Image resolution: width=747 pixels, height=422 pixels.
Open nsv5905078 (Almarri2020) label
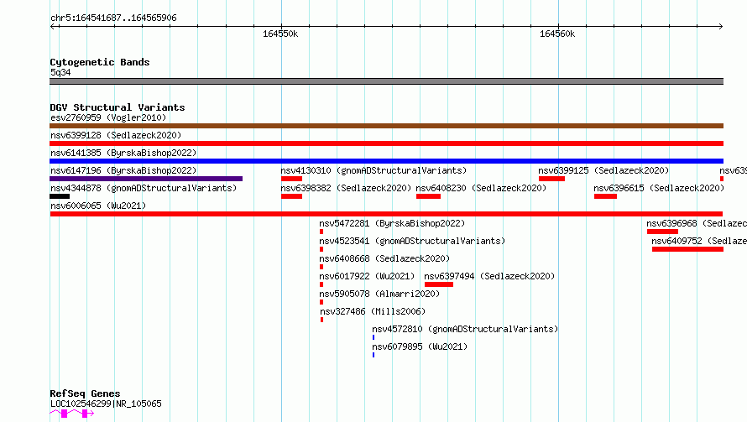[379, 294]
